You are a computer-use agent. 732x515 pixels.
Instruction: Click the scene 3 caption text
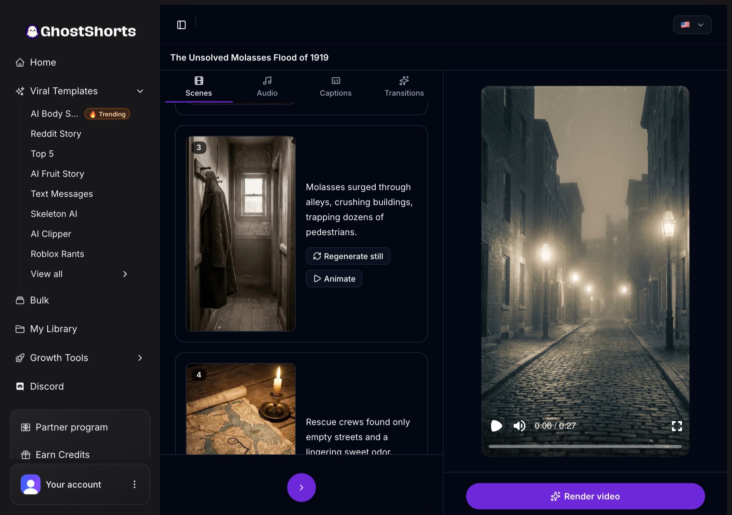point(359,210)
